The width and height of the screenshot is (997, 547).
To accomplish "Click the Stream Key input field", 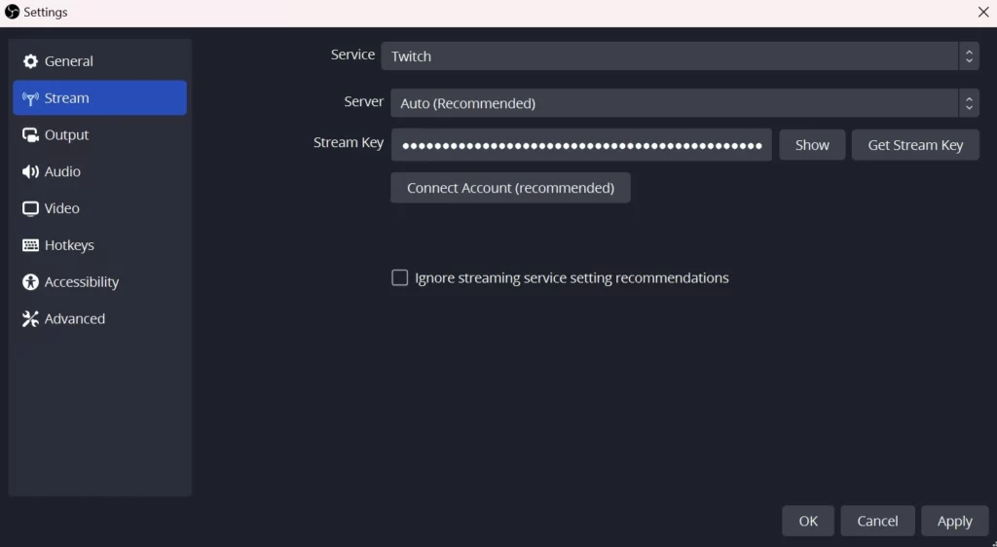I will pyautogui.click(x=581, y=145).
